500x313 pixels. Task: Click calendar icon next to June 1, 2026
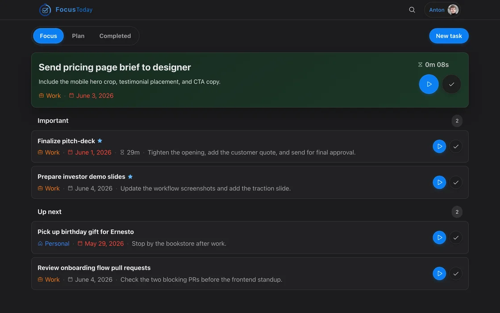[70, 152]
